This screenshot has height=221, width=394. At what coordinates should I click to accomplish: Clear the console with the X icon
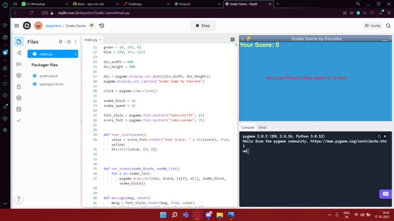click(385, 136)
